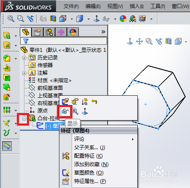Click the View Orientation cube icon
Image resolution: width=190 pixels, height=188 pixels.
63,19
